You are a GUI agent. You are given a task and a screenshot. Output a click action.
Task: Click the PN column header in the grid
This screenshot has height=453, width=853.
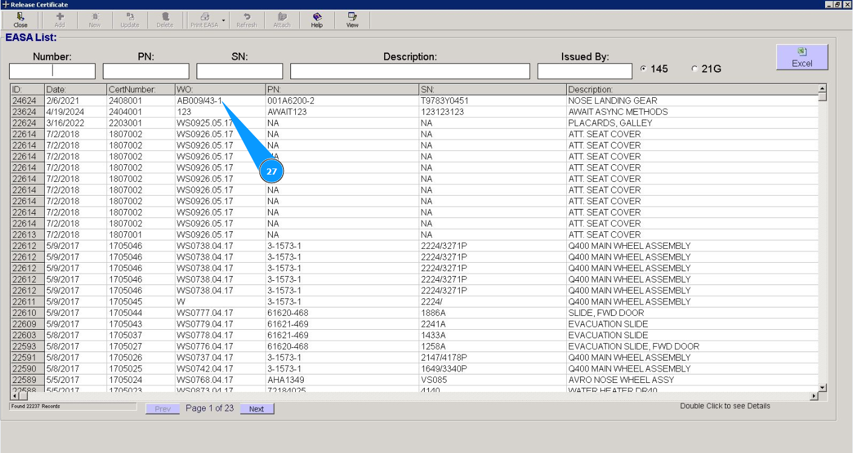342,89
